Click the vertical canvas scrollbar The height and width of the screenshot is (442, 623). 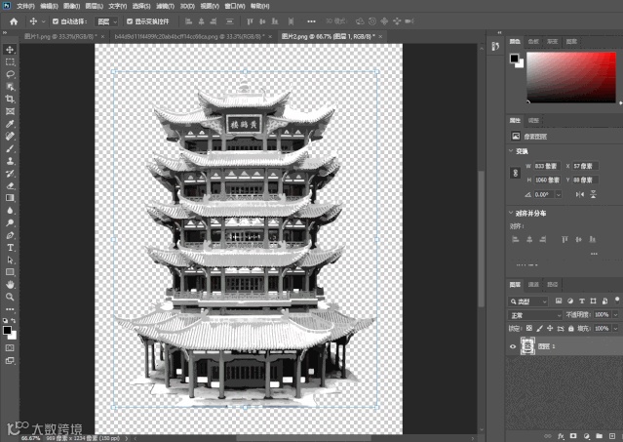482,238
